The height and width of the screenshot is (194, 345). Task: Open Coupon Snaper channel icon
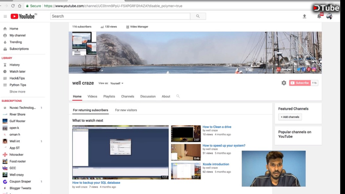5,182
